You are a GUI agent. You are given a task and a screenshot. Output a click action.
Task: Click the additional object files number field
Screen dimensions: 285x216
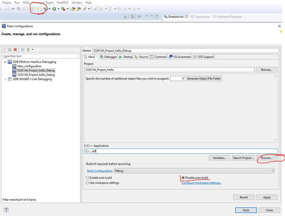point(177,78)
